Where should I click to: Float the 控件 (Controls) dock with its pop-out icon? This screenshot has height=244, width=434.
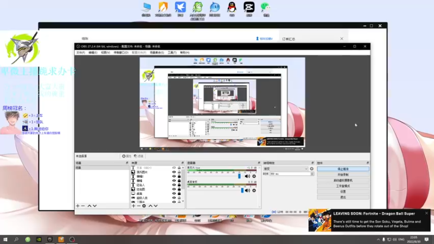coord(368,163)
